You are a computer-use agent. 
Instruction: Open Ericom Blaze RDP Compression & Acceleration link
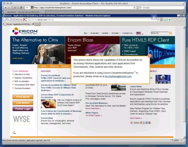(57, 96)
